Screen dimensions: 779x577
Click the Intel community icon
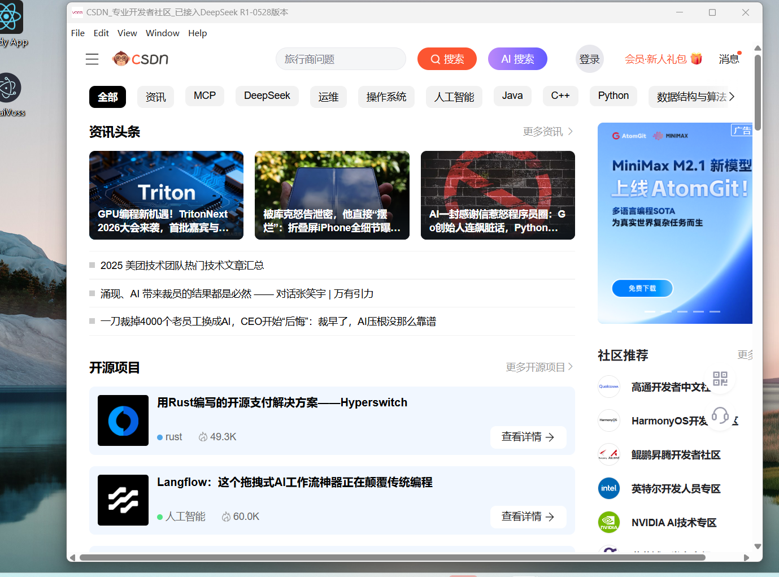609,488
